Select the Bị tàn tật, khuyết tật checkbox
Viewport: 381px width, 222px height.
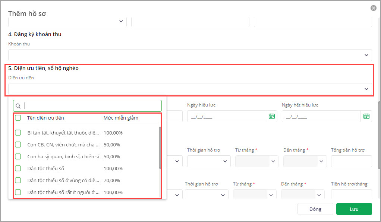[18, 133]
